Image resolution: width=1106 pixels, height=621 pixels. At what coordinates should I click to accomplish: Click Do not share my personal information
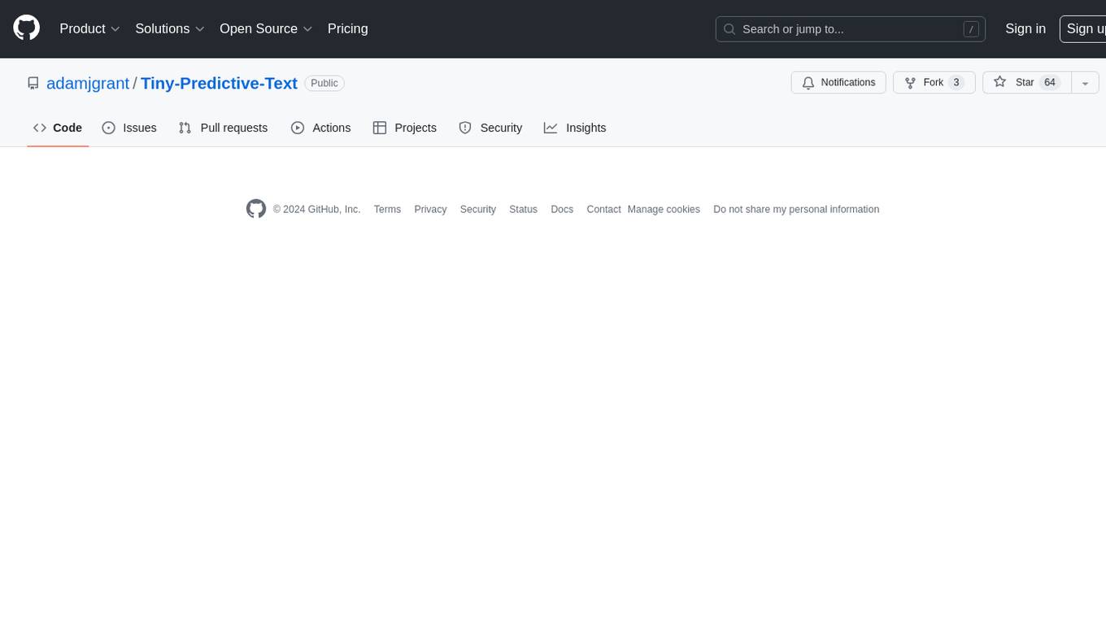pos(796,210)
